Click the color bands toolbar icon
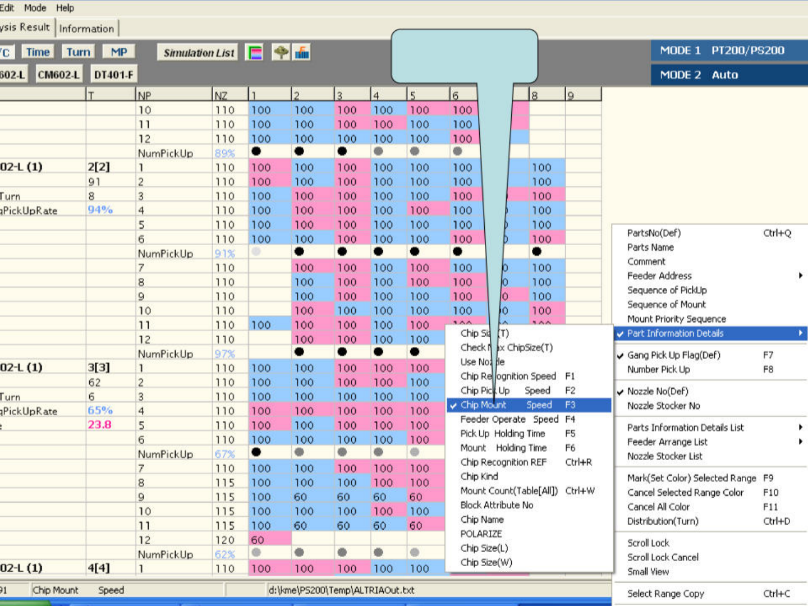808x606 pixels. pyautogui.click(x=255, y=53)
